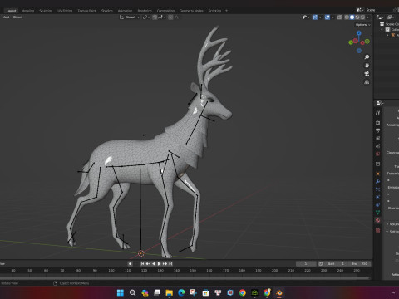Click the blue Z axis gizmo handle

click(x=359, y=33)
